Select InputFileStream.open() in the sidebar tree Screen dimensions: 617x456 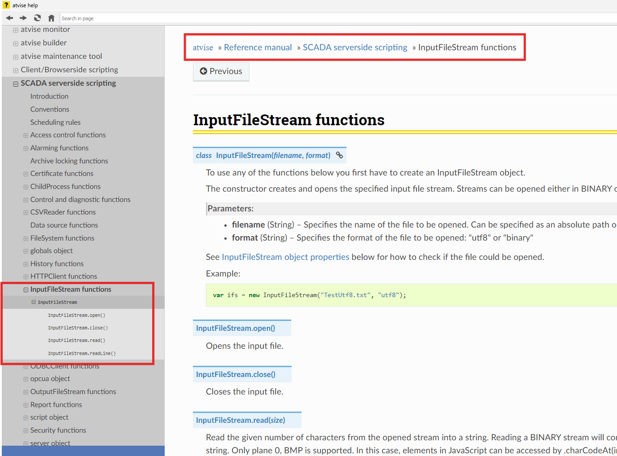pos(77,315)
